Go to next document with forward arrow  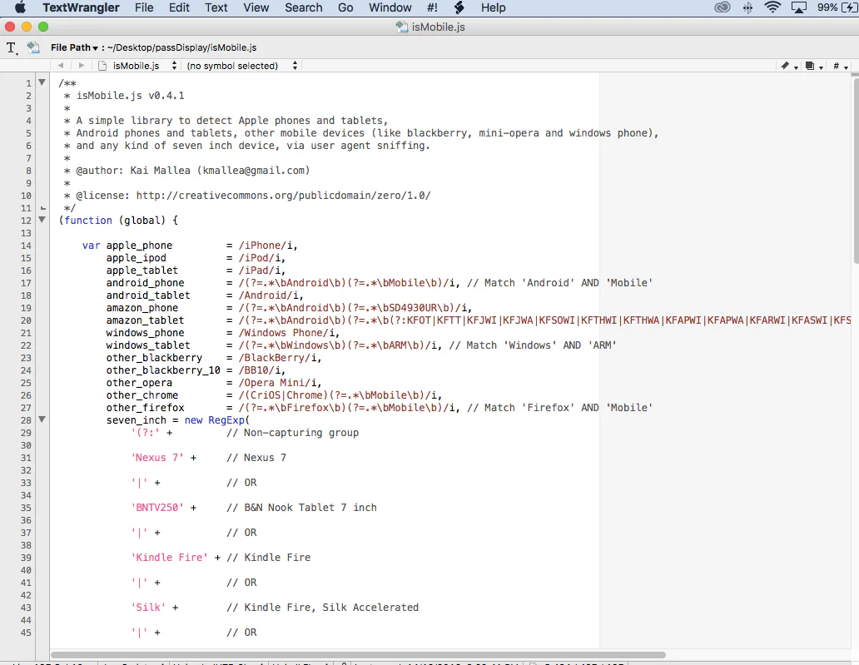pos(81,66)
